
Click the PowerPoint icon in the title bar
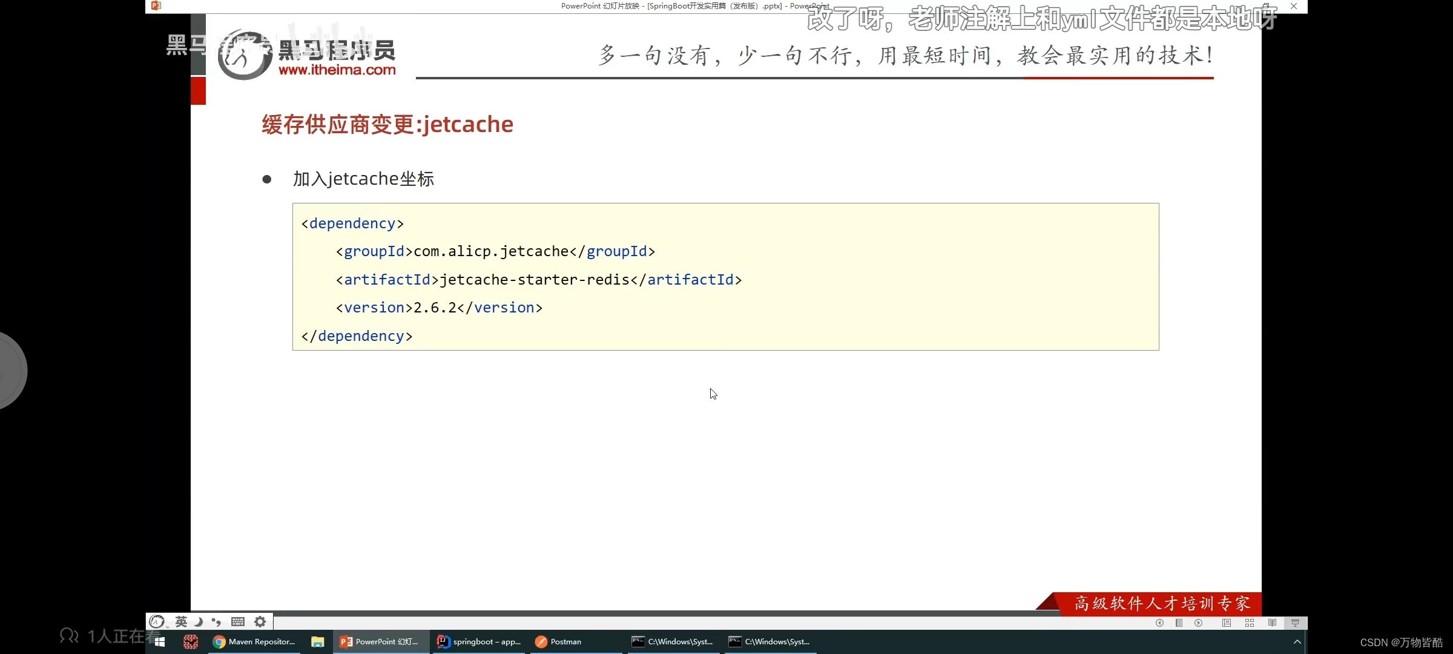pyautogui.click(x=156, y=6)
